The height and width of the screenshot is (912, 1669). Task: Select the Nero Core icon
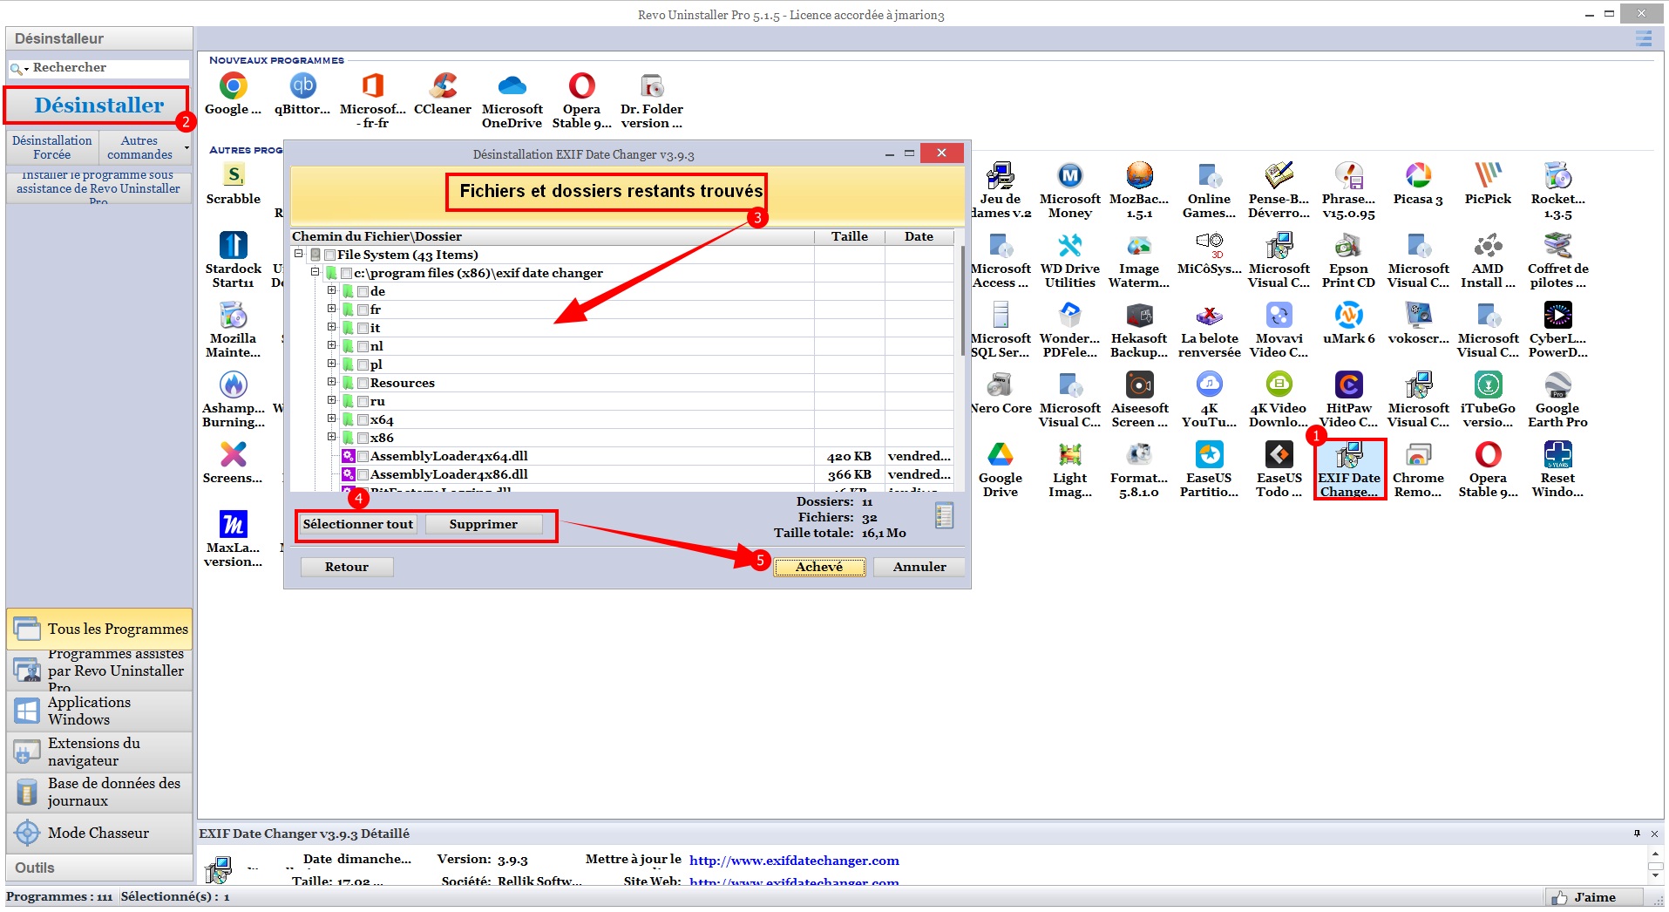[x=1000, y=385]
